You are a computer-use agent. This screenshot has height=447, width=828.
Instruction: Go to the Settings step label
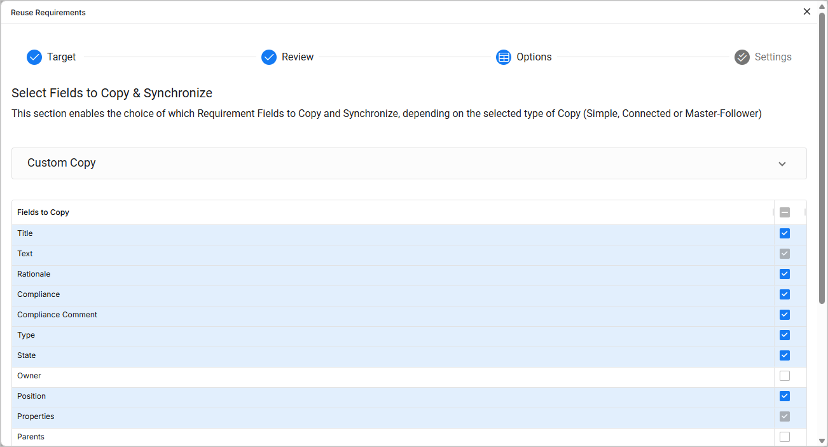773,57
